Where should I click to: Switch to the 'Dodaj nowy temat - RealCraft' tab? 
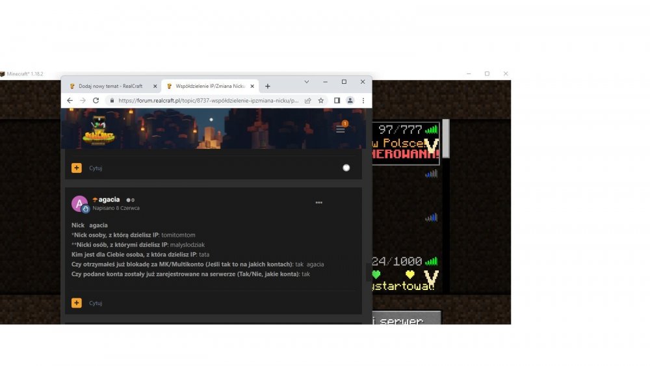(x=109, y=86)
